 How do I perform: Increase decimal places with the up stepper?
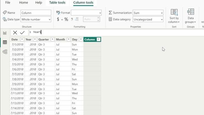(x=98, y=18)
